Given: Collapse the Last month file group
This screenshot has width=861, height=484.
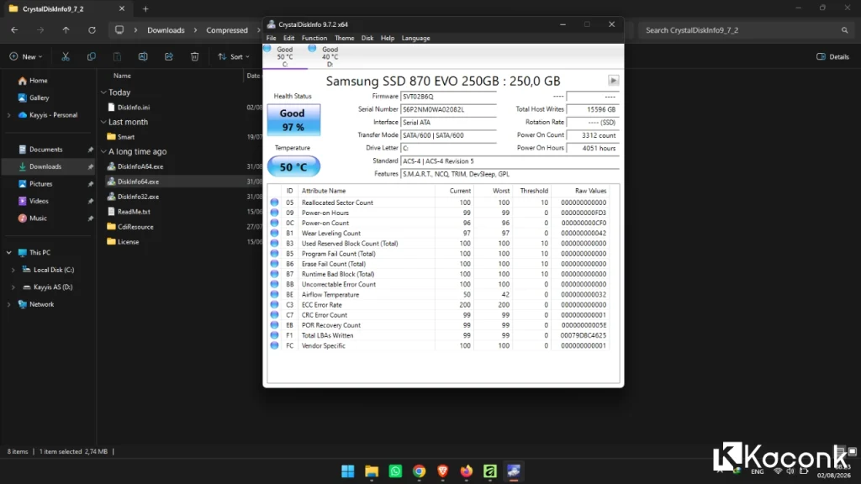Looking at the screenshot, I should (x=103, y=122).
